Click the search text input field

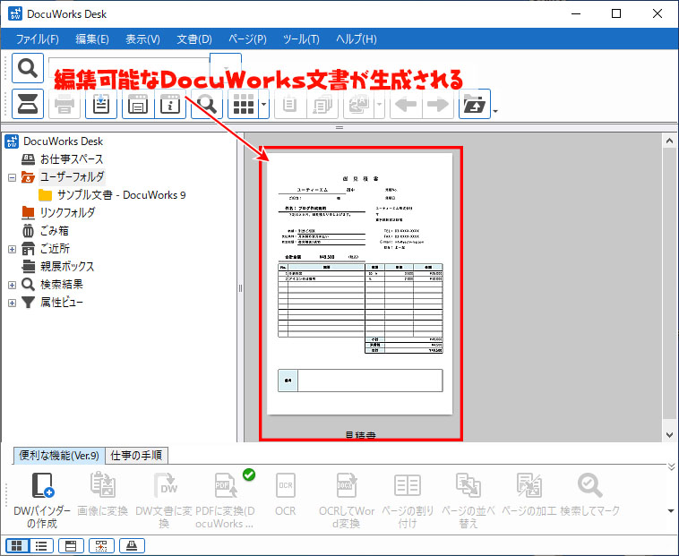pyautogui.click(x=129, y=68)
